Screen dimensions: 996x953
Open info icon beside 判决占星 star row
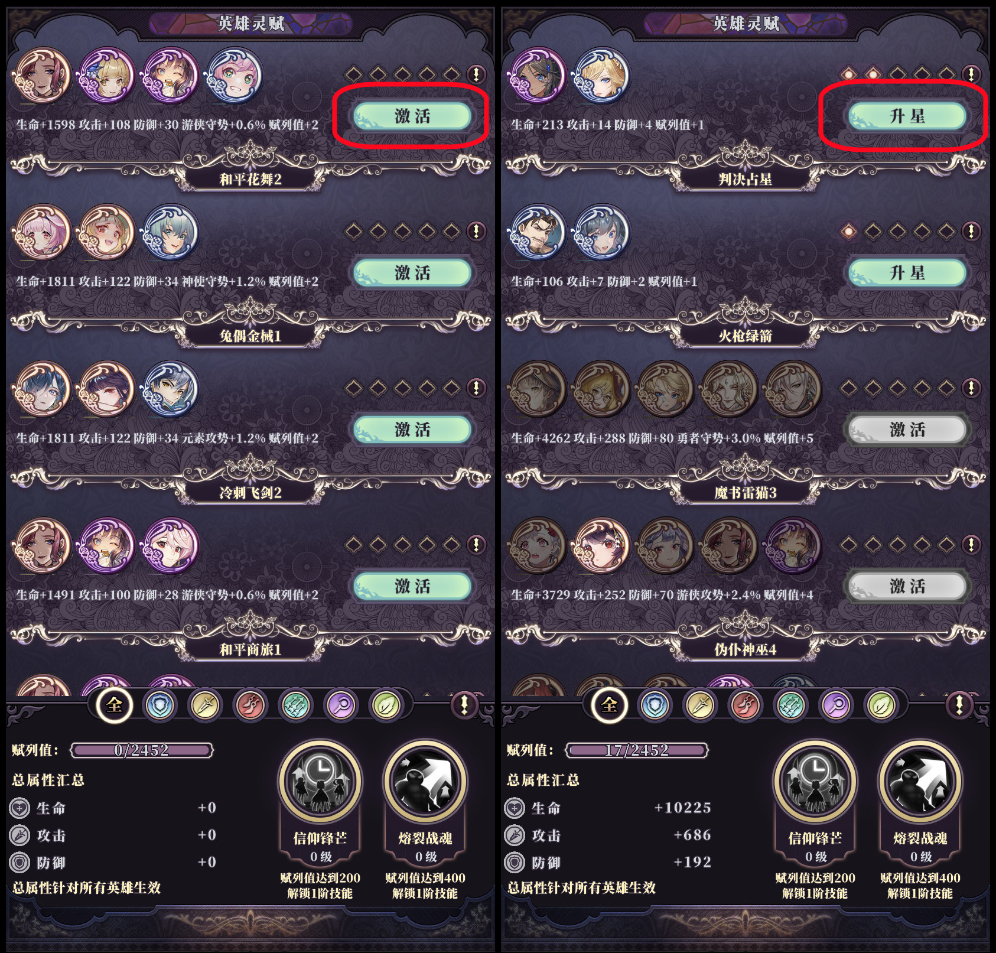tap(971, 74)
